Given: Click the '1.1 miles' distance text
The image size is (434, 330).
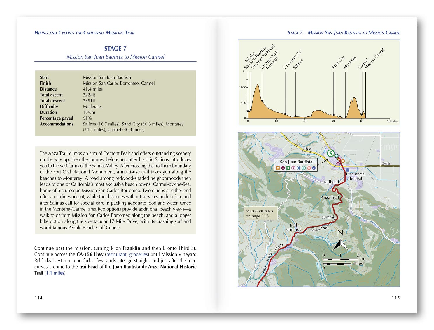Looking at the screenshot, I should coord(55,273).
